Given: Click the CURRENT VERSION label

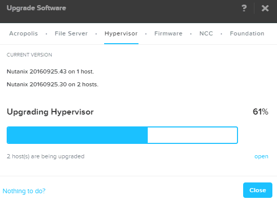Looking at the screenshot, I should coord(29,55).
